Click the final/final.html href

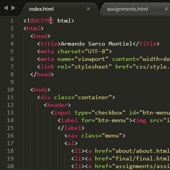[x=141, y=159]
